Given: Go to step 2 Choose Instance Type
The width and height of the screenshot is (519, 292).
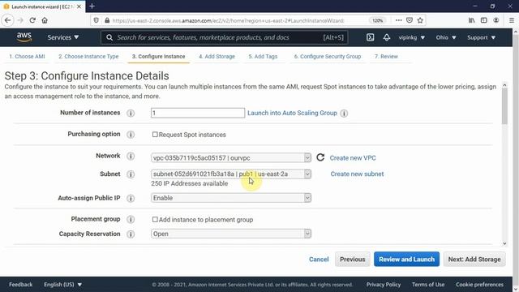Looking at the screenshot, I should (x=88, y=56).
